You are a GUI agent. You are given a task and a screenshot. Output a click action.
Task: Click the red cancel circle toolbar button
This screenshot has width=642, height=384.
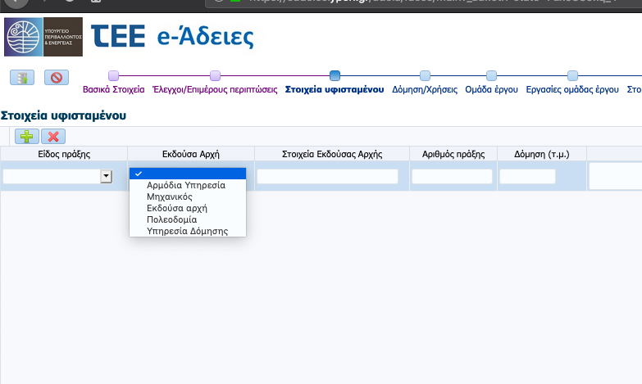[x=56, y=78]
